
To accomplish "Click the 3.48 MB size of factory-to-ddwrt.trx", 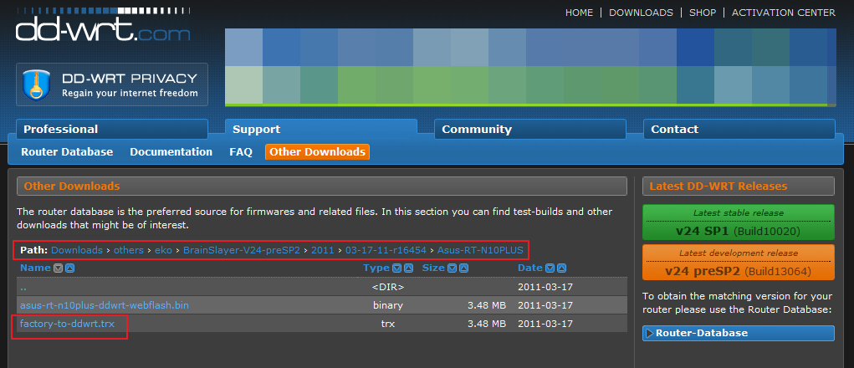I will coord(487,324).
